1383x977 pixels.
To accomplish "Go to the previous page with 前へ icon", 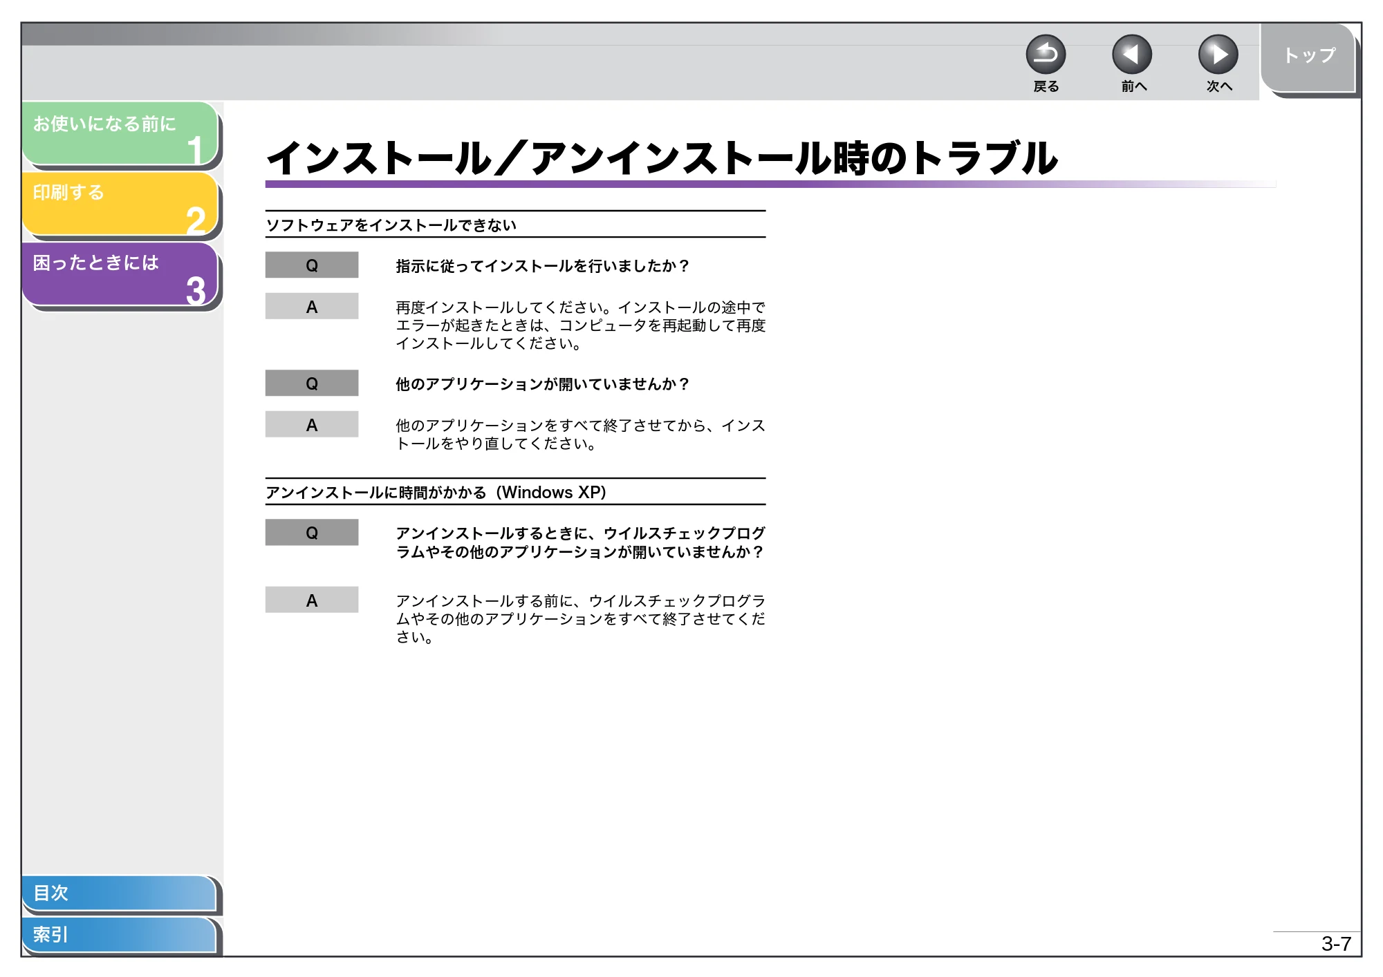I will coord(1131,55).
